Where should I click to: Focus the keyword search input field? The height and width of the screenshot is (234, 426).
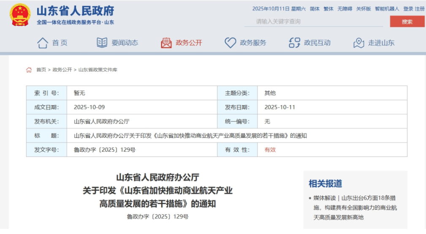[315, 22]
